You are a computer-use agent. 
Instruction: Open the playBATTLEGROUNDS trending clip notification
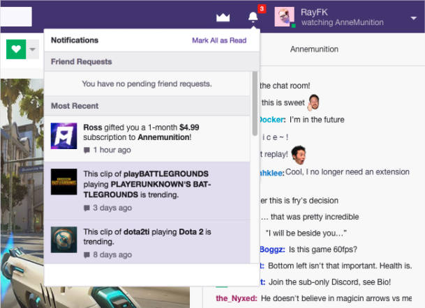147,191
